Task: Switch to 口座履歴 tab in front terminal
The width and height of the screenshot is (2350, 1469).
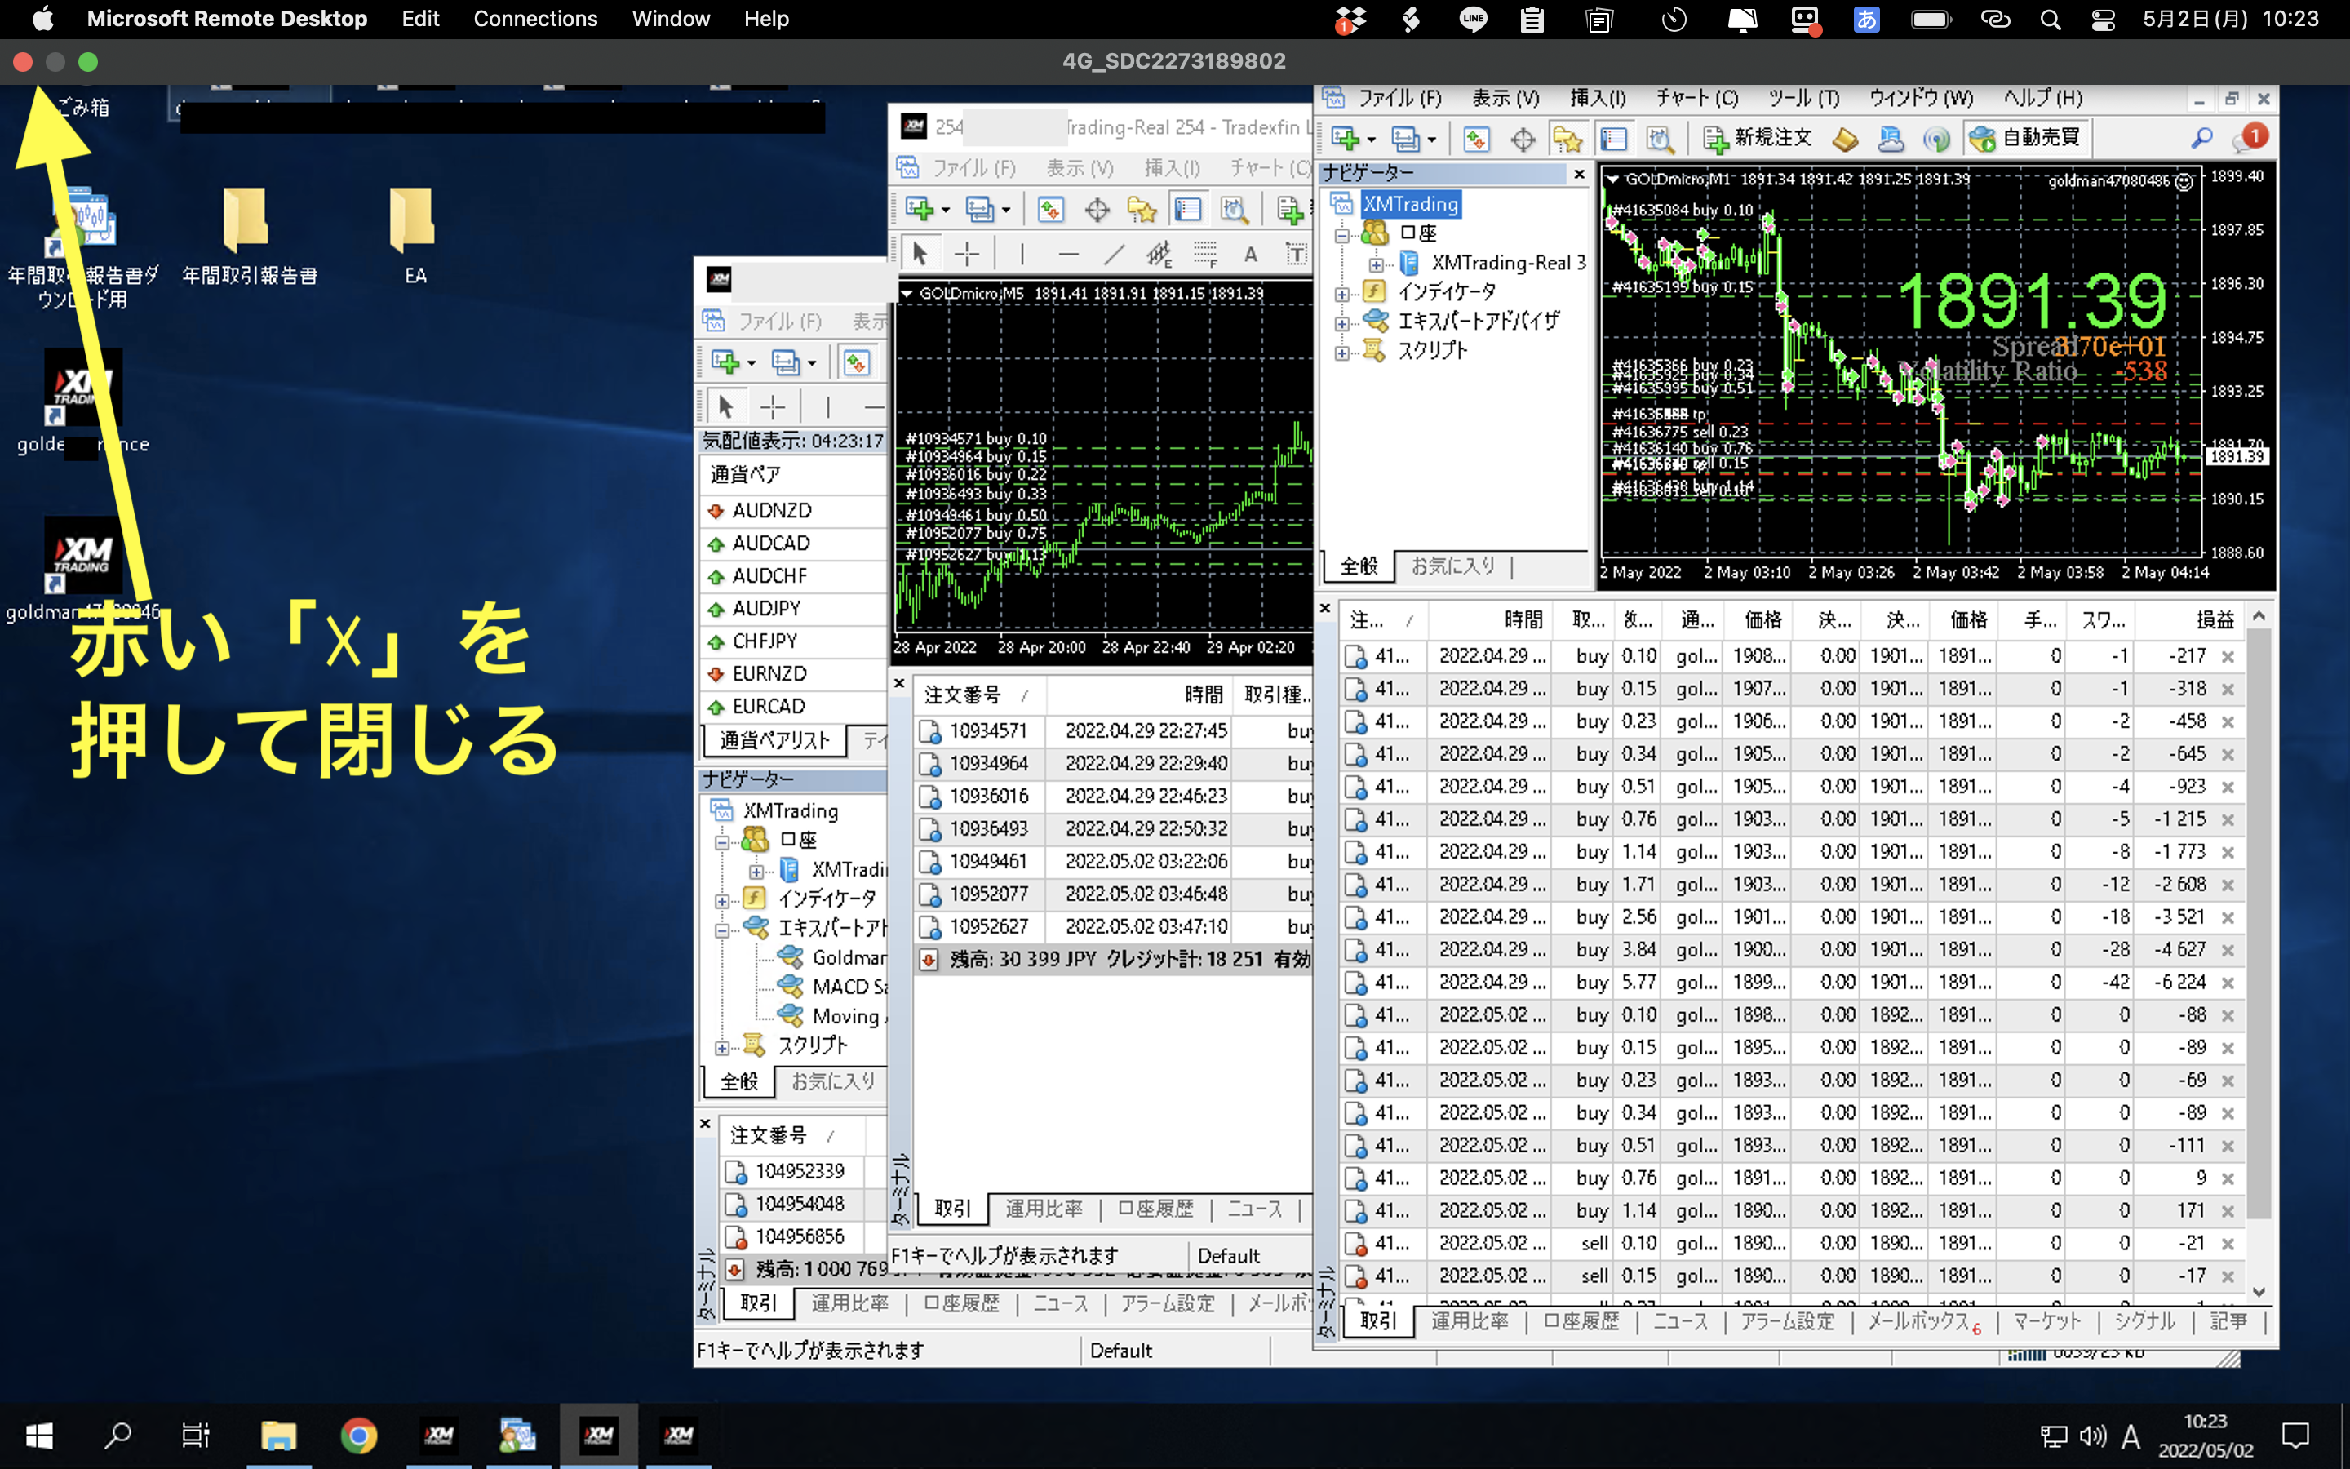Action: [1581, 1321]
